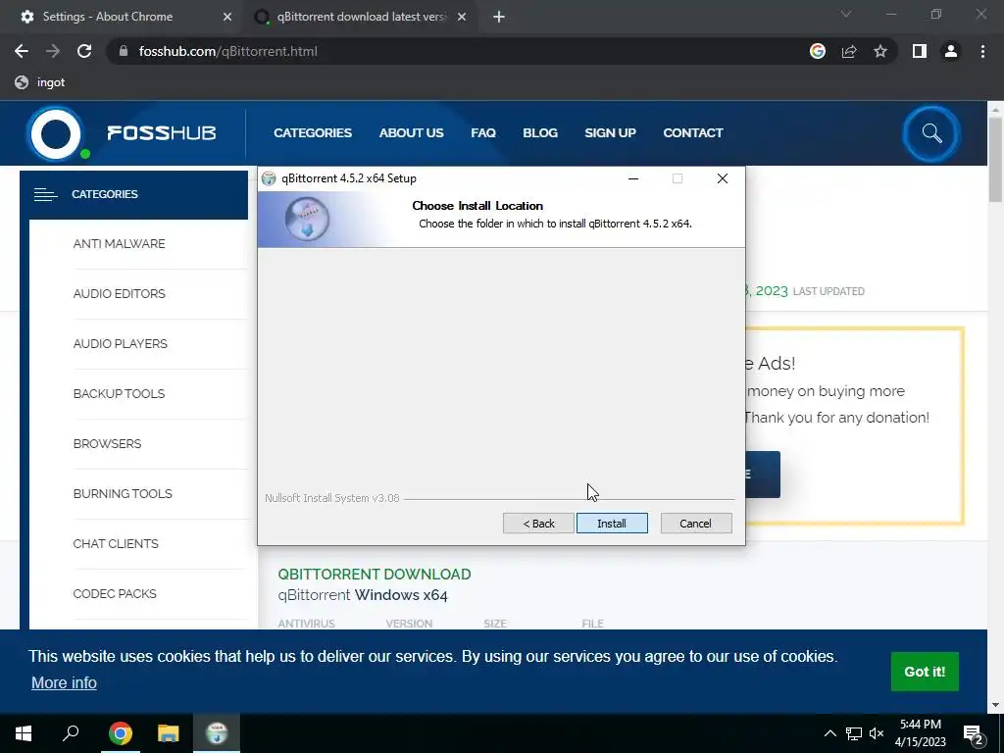The width and height of the screenshot is (1004, 753).
Task: Open the Windows Start menu
Action: coord(24,733)
